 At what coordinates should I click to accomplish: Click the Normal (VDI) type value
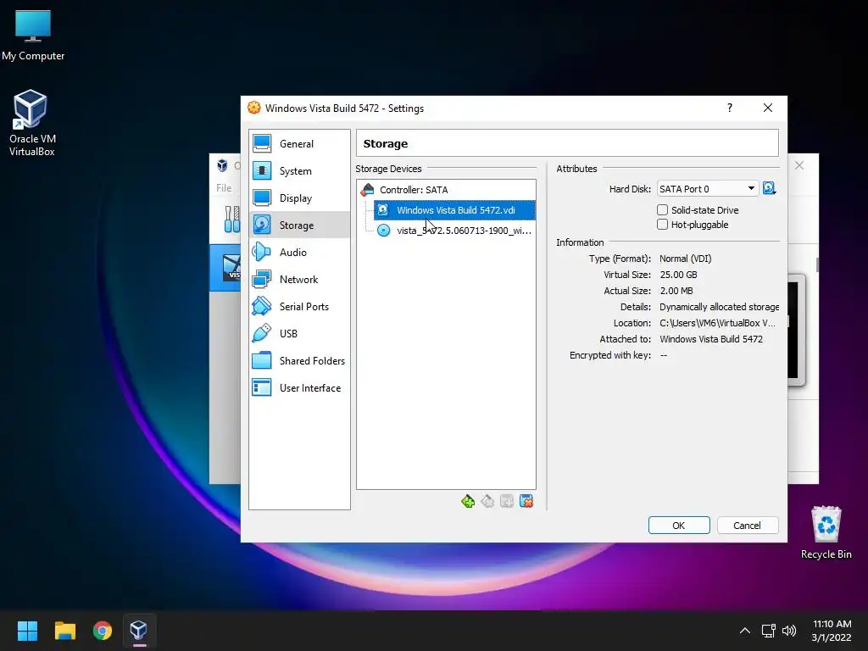[x=685, y=259]
